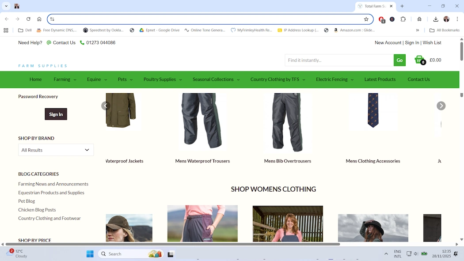
Task: Open the Mens Waterproof Trousers product image
Action: click(x=202, y=122)
